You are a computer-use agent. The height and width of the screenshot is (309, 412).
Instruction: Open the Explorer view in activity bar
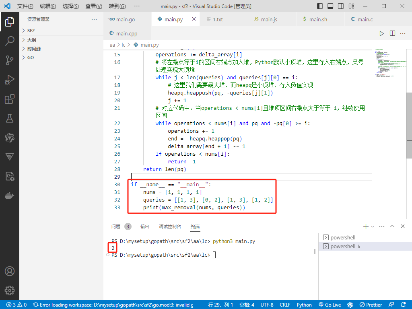tap(10, 22)
